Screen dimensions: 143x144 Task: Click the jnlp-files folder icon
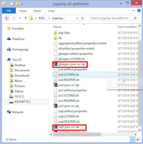pyautogui.click(x=55, y=33)
